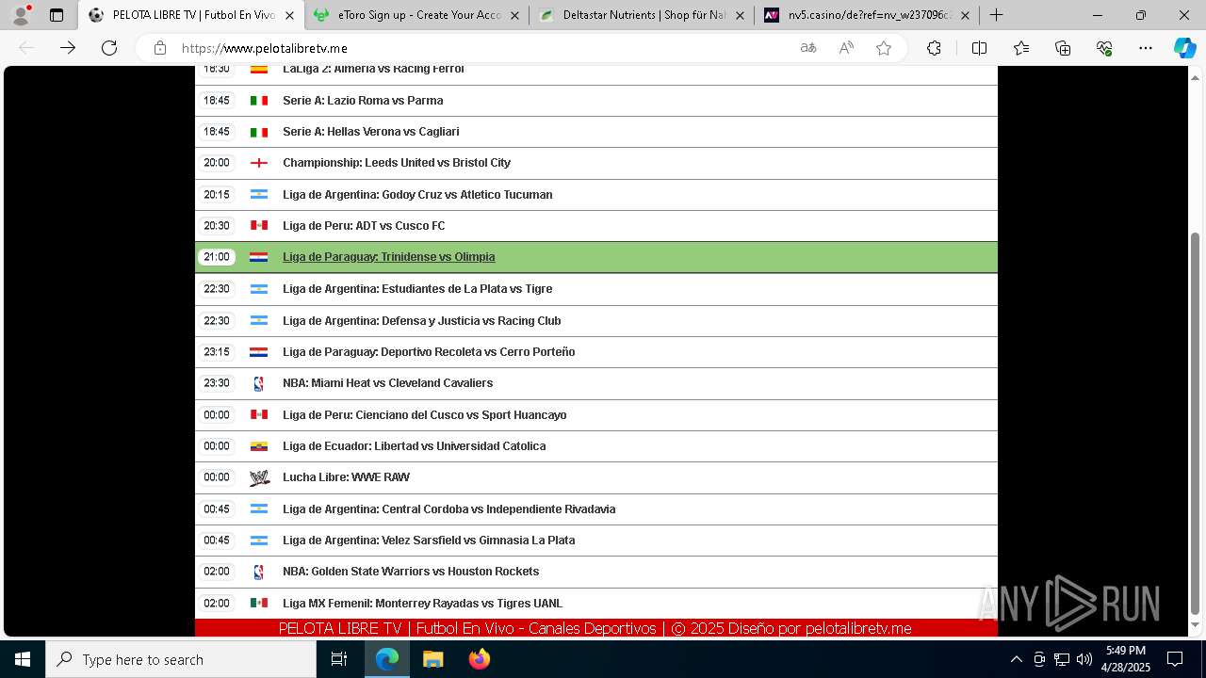The image size is (1206, 678).
Task: Add this page to favorites star
Action: 884,48
